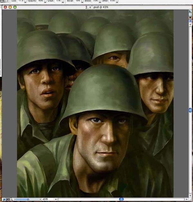Click the Opacity value field
193x202 pixels.
point(41,1)
